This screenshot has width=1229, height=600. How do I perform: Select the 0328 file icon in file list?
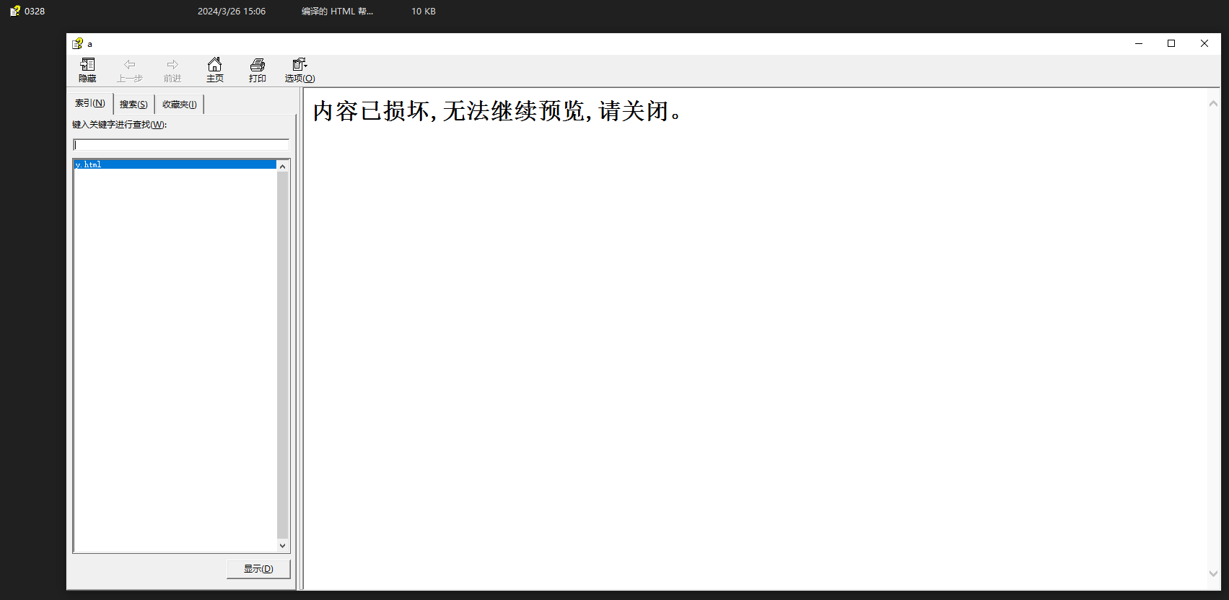pos(14,11)
